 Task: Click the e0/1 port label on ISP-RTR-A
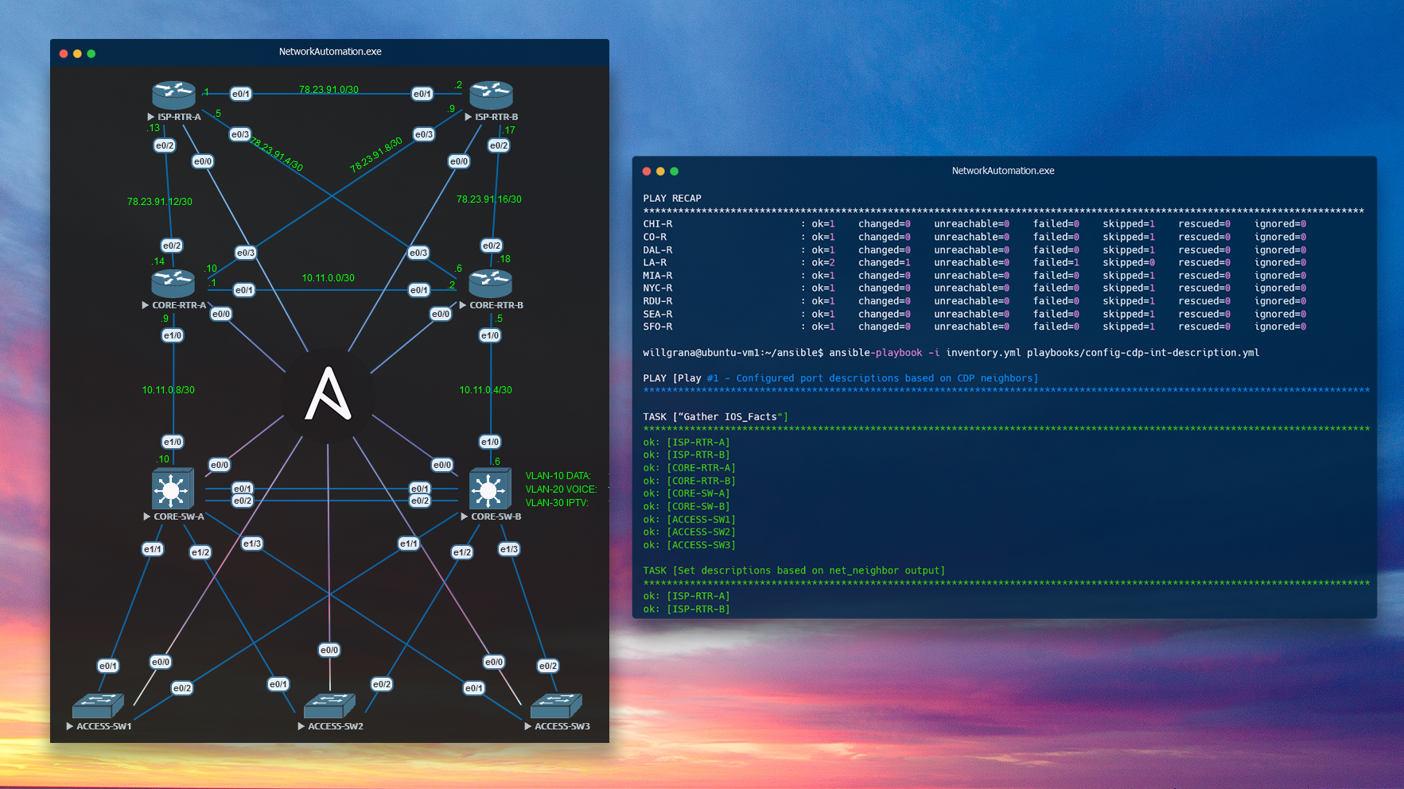click(240, 93)
